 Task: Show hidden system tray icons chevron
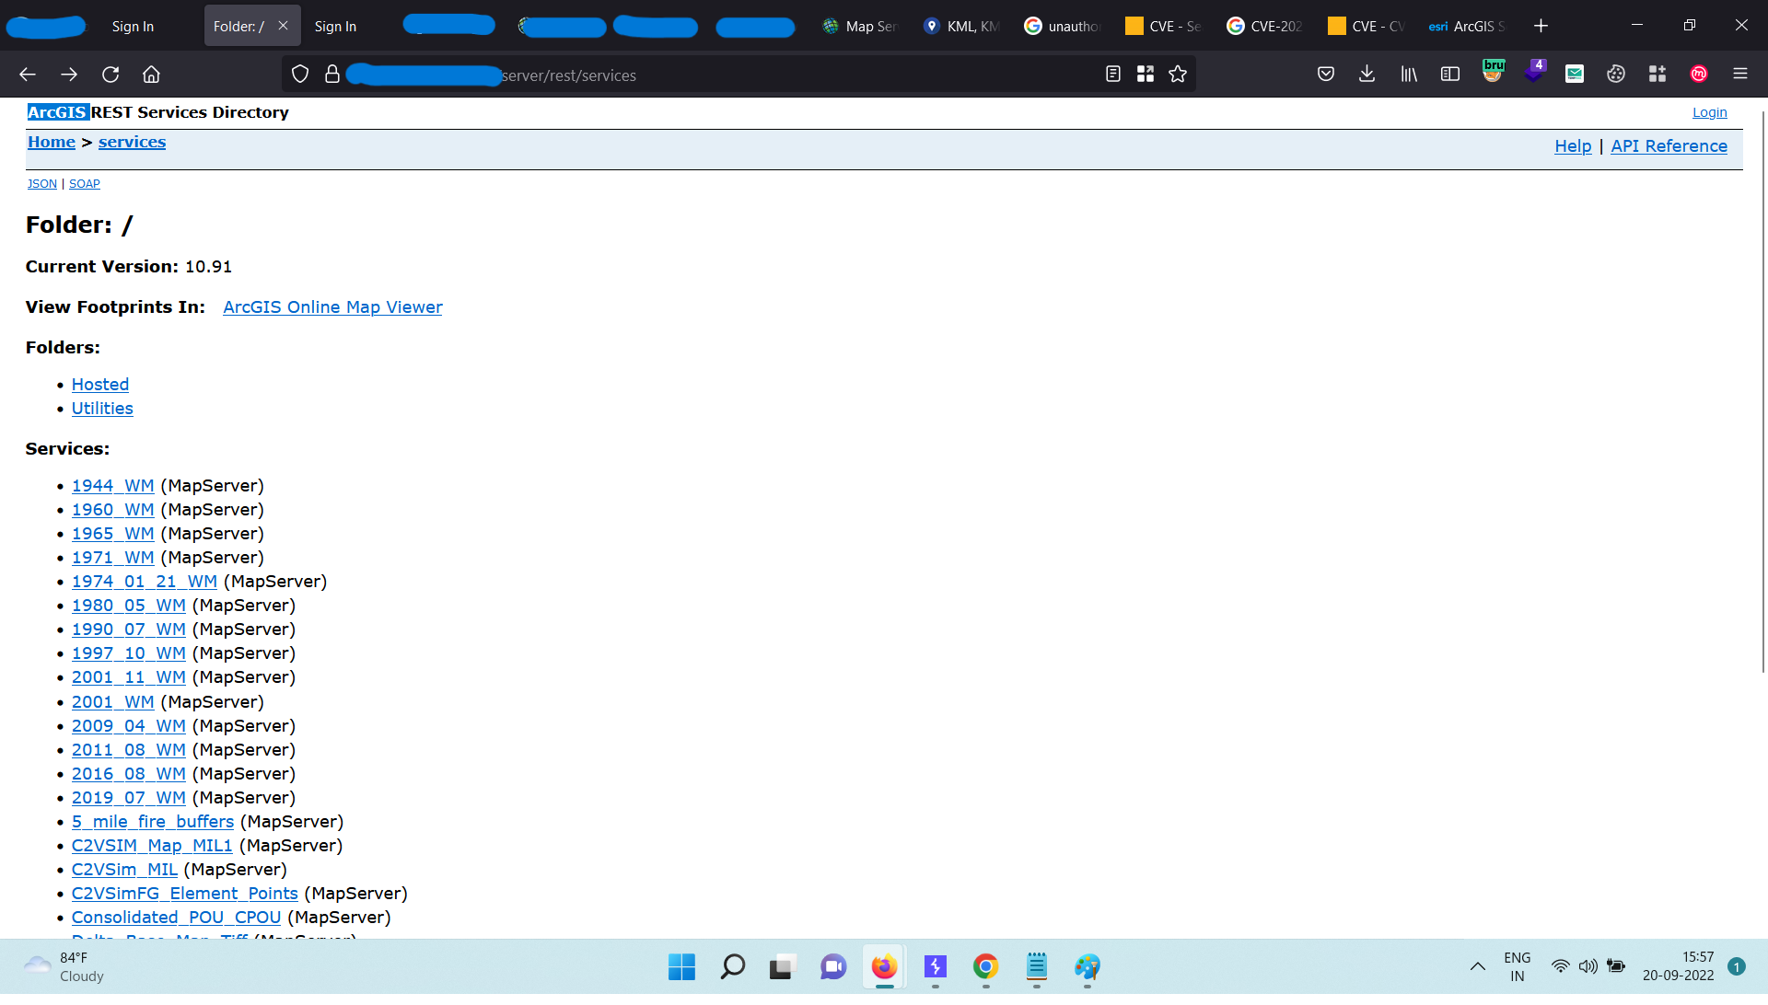click(x=1477, y=966)
